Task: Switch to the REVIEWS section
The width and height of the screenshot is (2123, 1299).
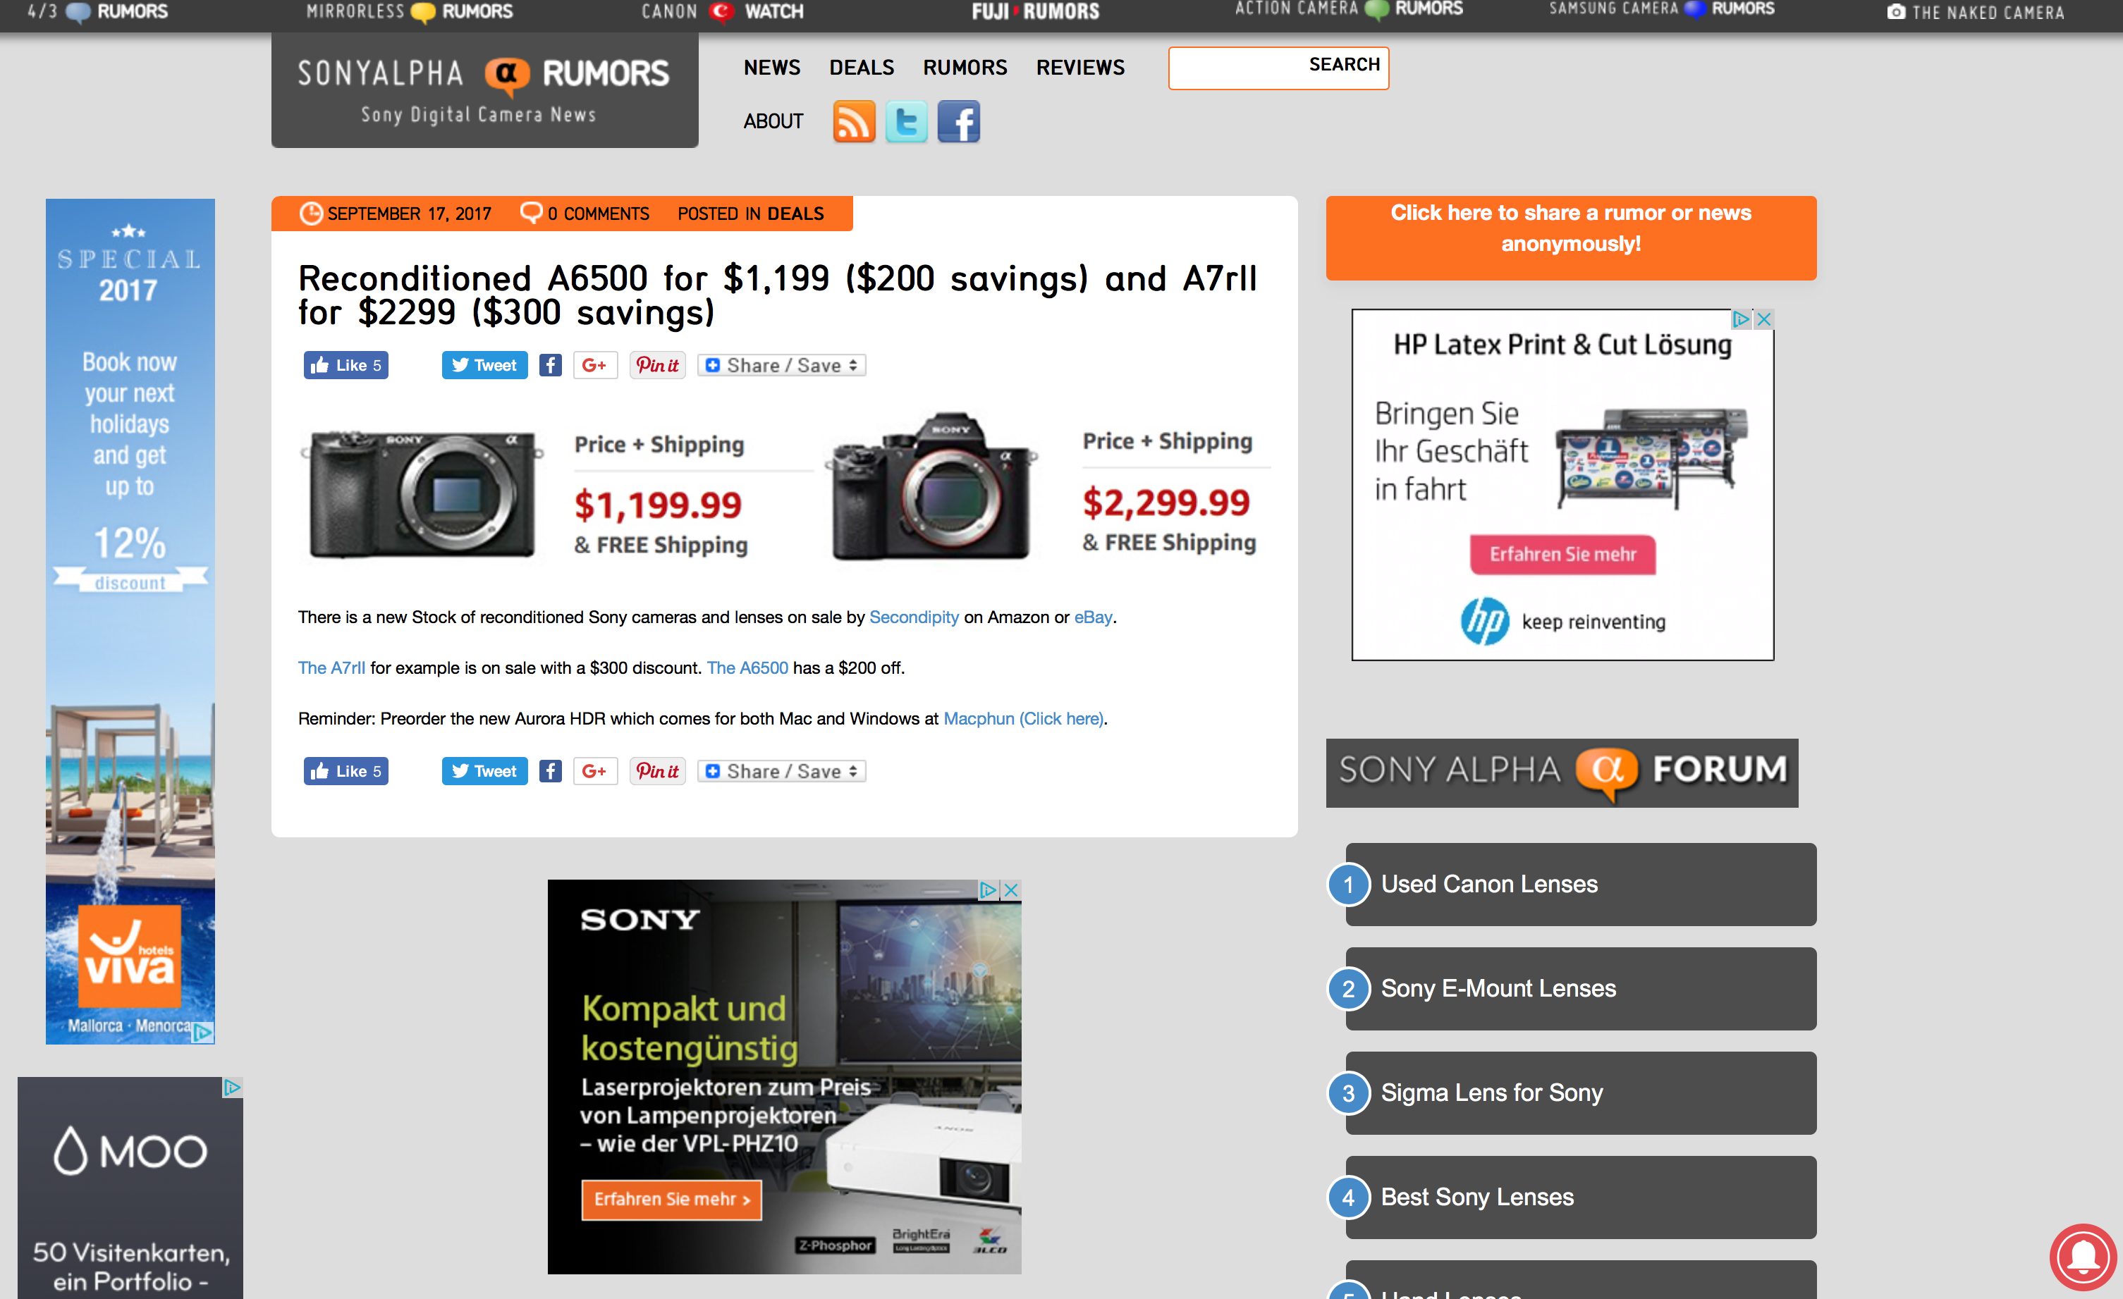Action: 1080,67
